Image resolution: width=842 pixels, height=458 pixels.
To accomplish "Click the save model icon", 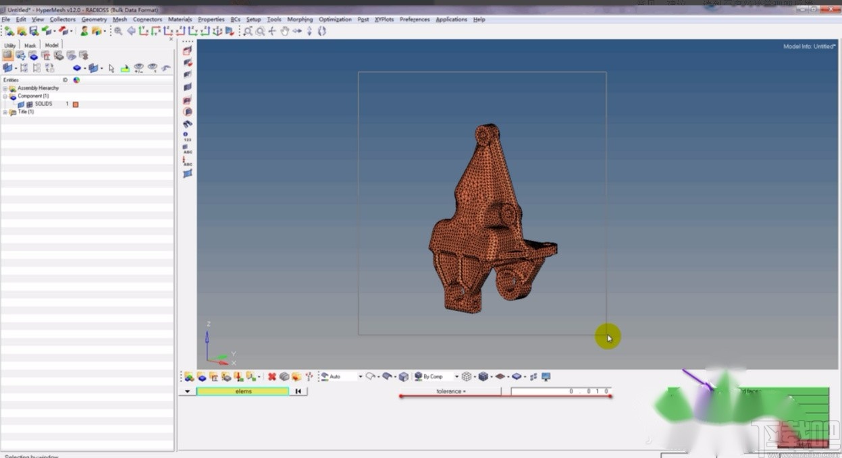I will 34,31.
